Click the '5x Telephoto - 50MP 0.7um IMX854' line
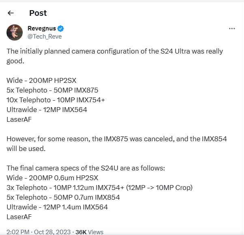This screenshot has height=235, width=244. coord(63,197)
